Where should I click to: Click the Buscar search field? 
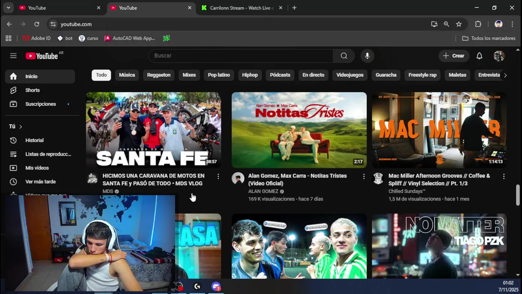[x=241, y=56]
